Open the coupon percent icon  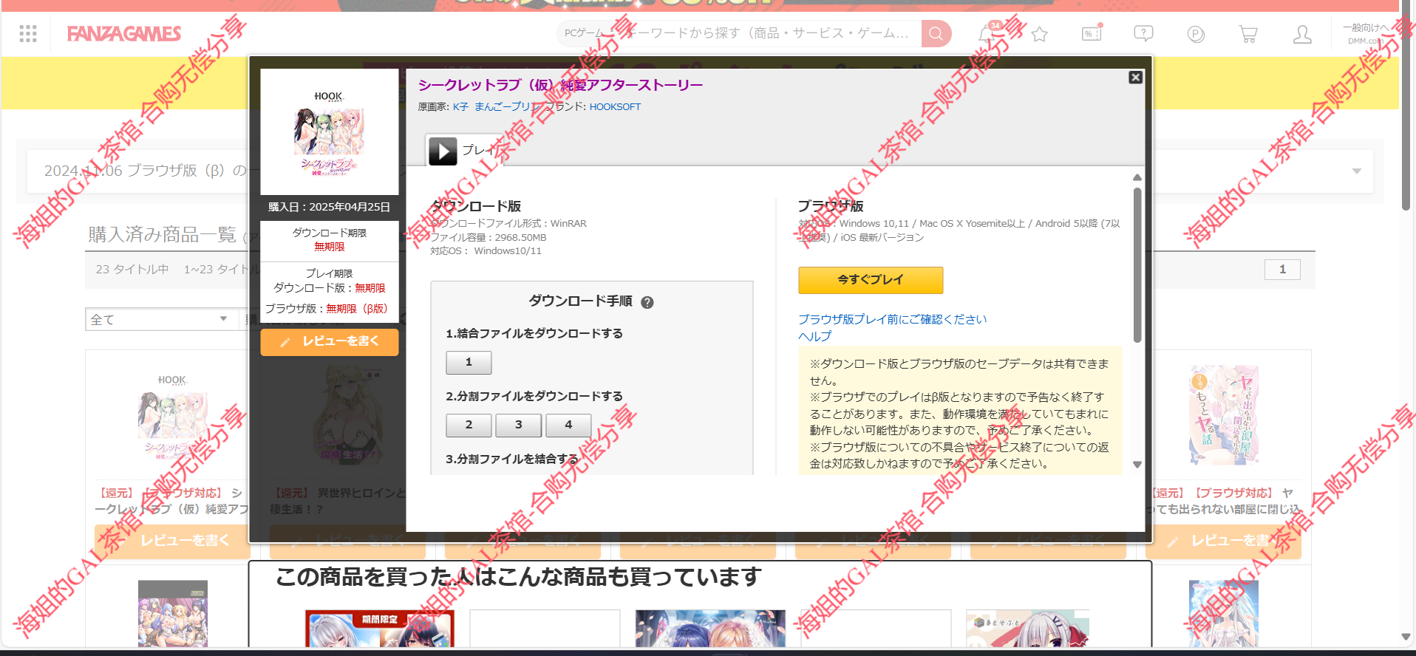1092,33
